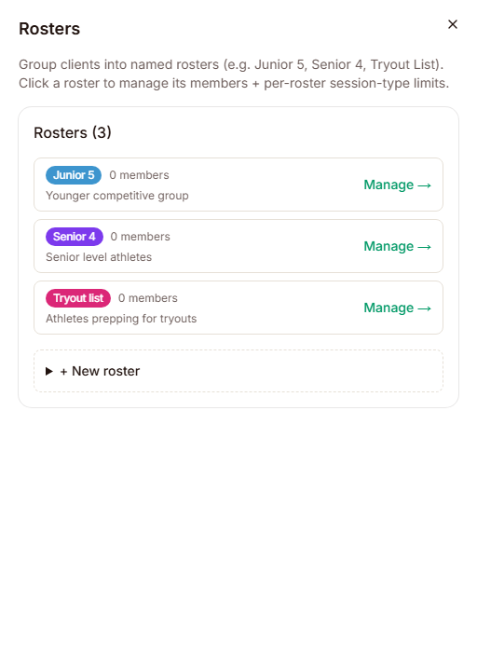Click '0 members' beside Senior 4
Image resolution: width=477 pixels, height=671 pixels.
(x=141, y=237)
